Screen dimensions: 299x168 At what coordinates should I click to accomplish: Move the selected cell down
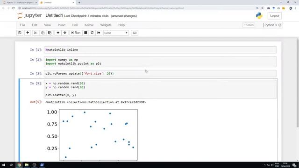click(x=65, y=33)
